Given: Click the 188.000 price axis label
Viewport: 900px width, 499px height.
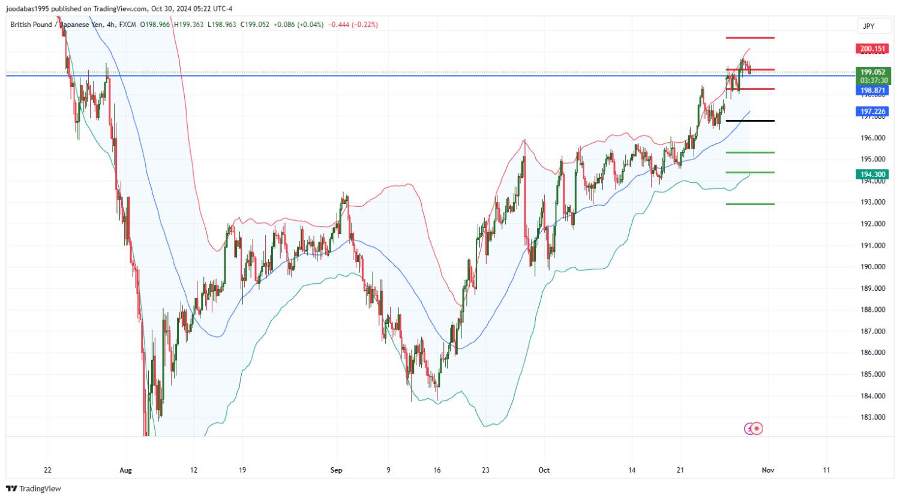Looking at the screenshot, I should 873,310.
